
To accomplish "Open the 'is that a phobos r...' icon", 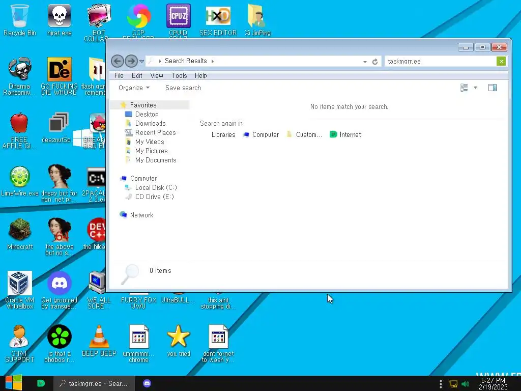I will click(x=59, y=344).
